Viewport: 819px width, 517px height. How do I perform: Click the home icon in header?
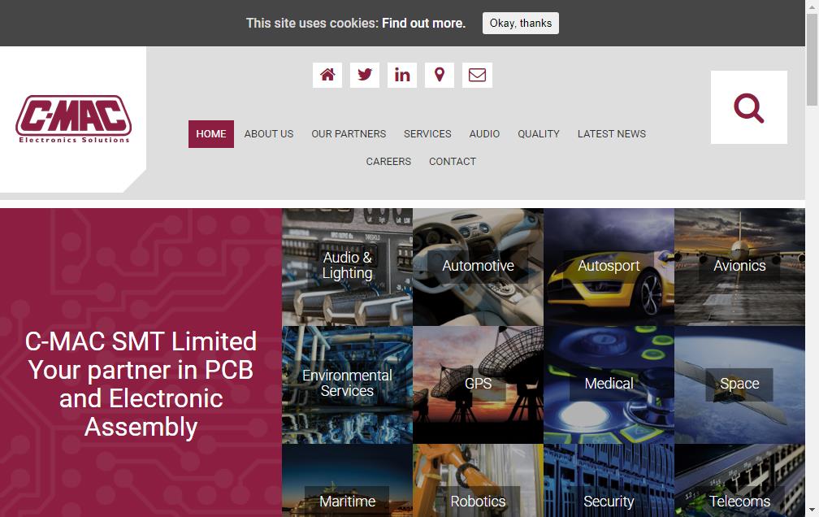327,76
